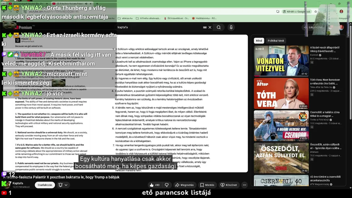
Task: Click the ATV Magyarország channel name
Action: [320, 184]
